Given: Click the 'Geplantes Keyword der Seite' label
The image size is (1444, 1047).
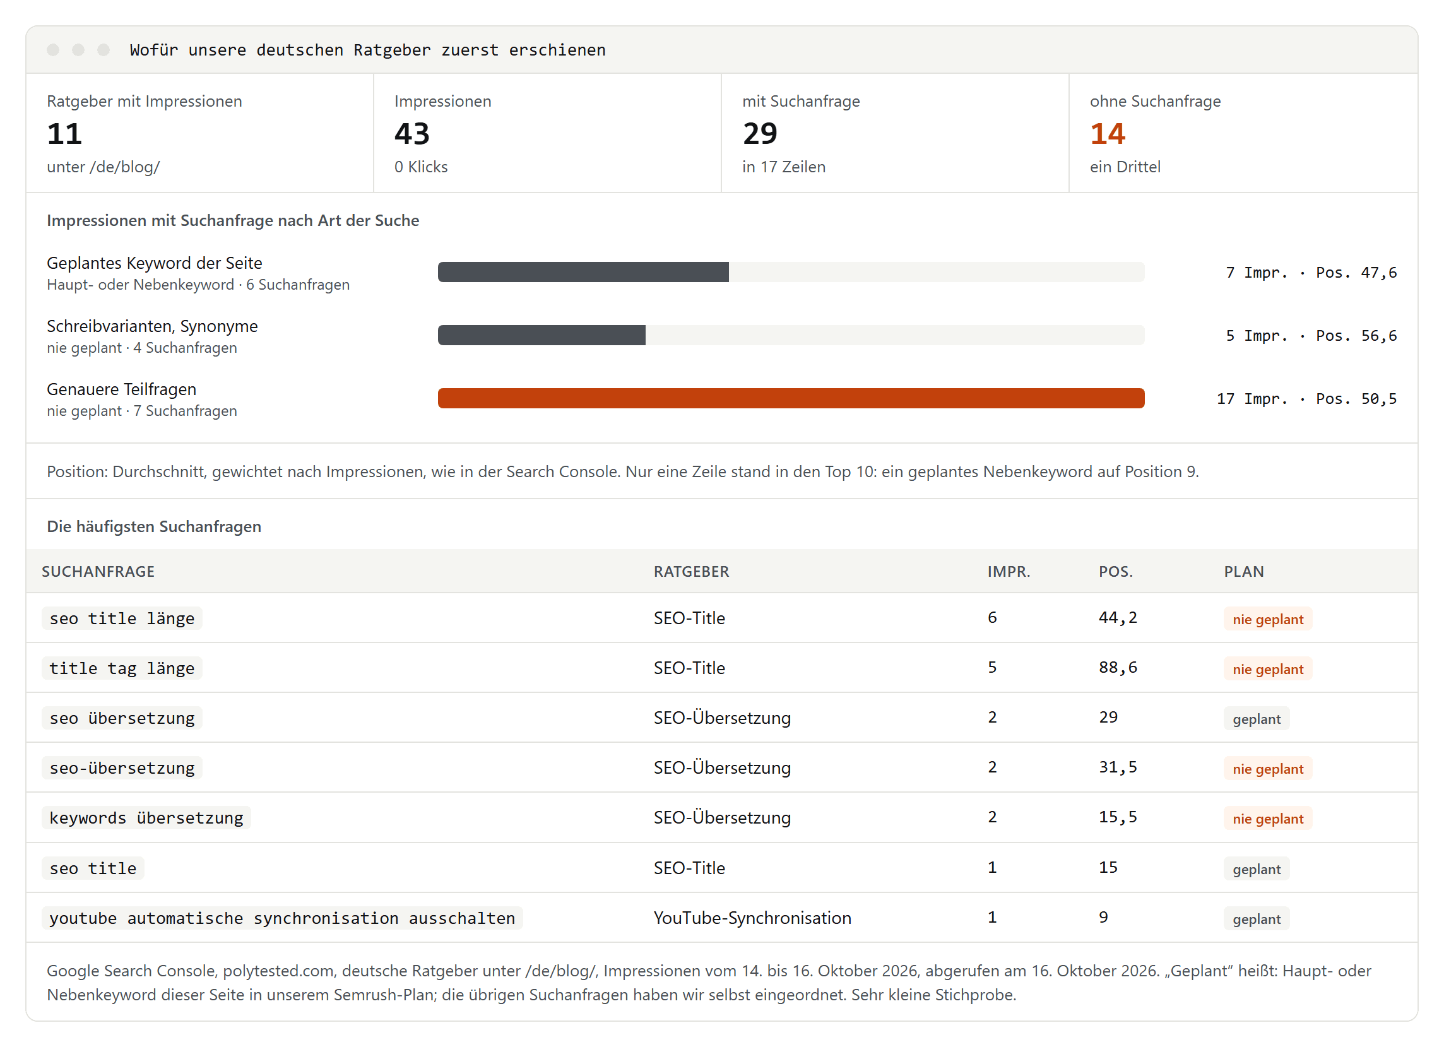Looking at the screenshot, I should click(x=155, y=263).
